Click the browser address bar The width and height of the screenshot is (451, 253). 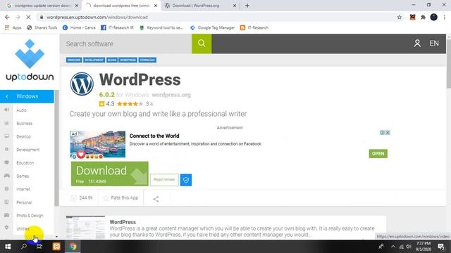pos(218,17)
